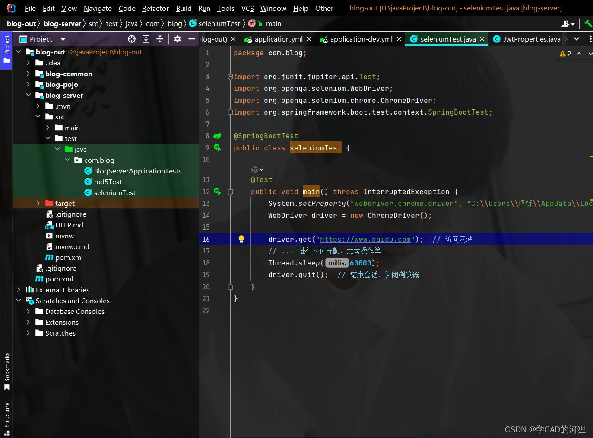Collapse all nodes in the Project tree
Viewport: 593px width, 438px height.
point(160,39)
